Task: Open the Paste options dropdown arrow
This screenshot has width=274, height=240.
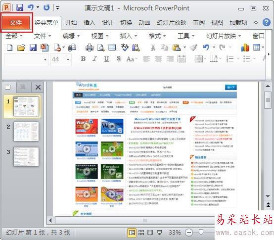Action: point(184,47)
